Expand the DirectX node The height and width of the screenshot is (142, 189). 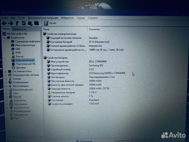pyautogui.click(x=7, y=97)
